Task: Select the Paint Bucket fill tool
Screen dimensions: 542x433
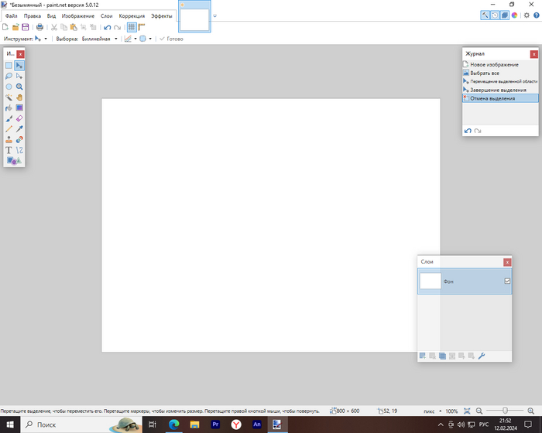Action: [9, 108]
